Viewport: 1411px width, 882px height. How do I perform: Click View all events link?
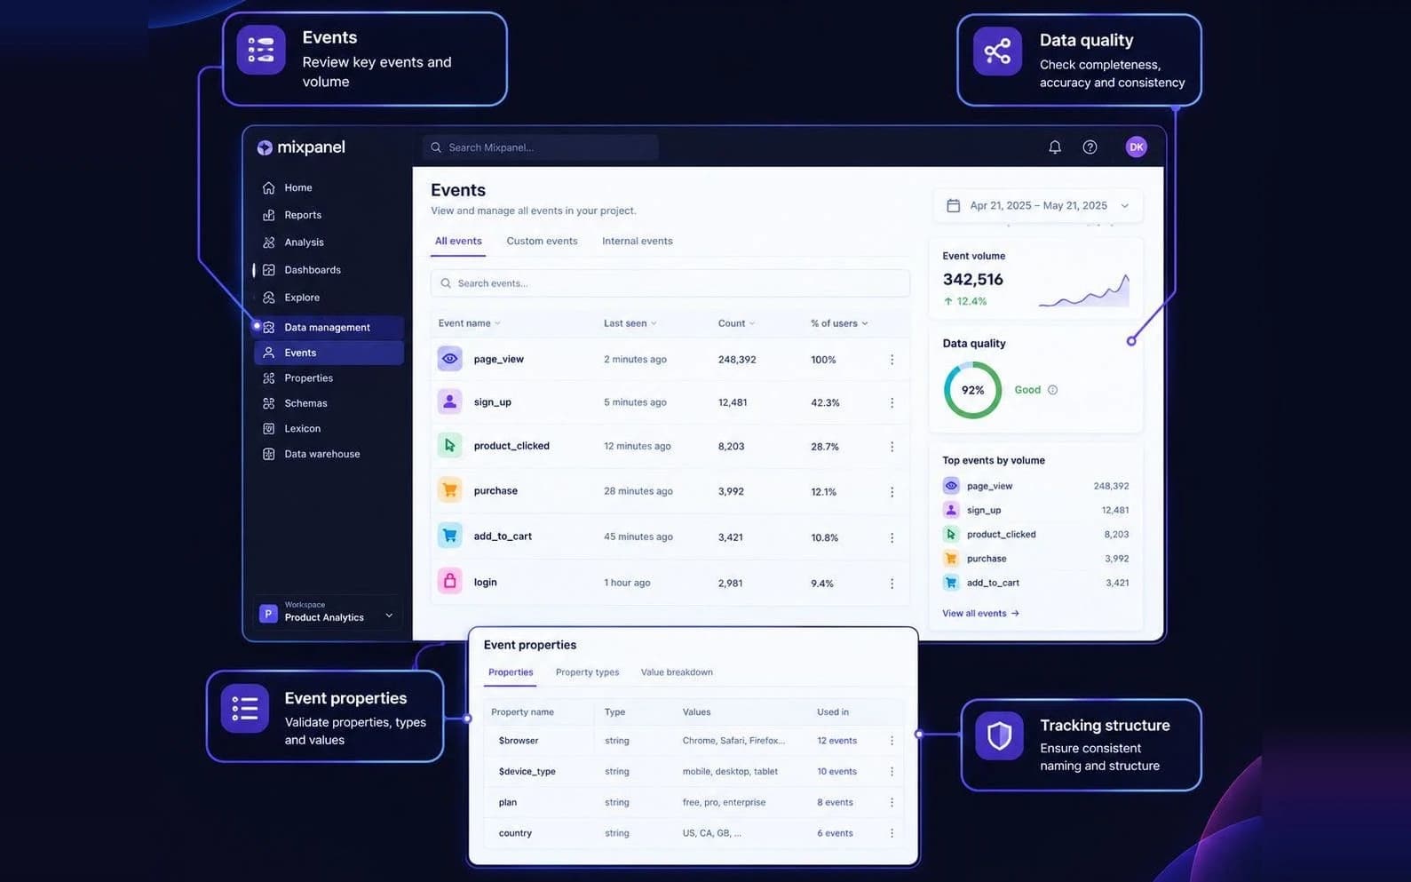pyautogui.click(x=980, y=614)
